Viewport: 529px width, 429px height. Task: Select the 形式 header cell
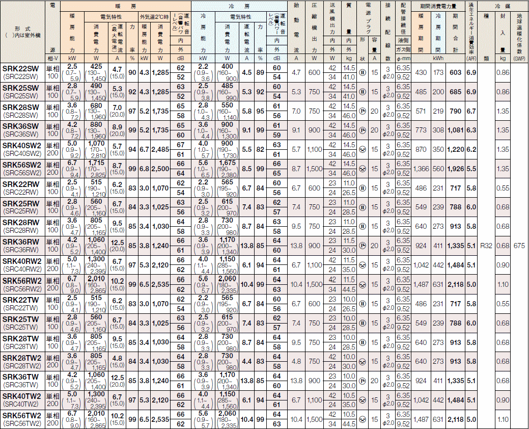tap(22, 32)
